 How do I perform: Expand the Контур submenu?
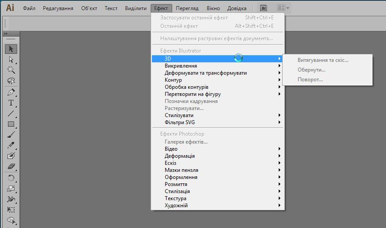click(218, 80)
